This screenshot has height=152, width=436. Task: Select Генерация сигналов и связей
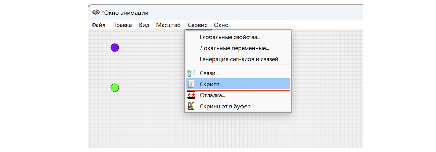point(238,59)
